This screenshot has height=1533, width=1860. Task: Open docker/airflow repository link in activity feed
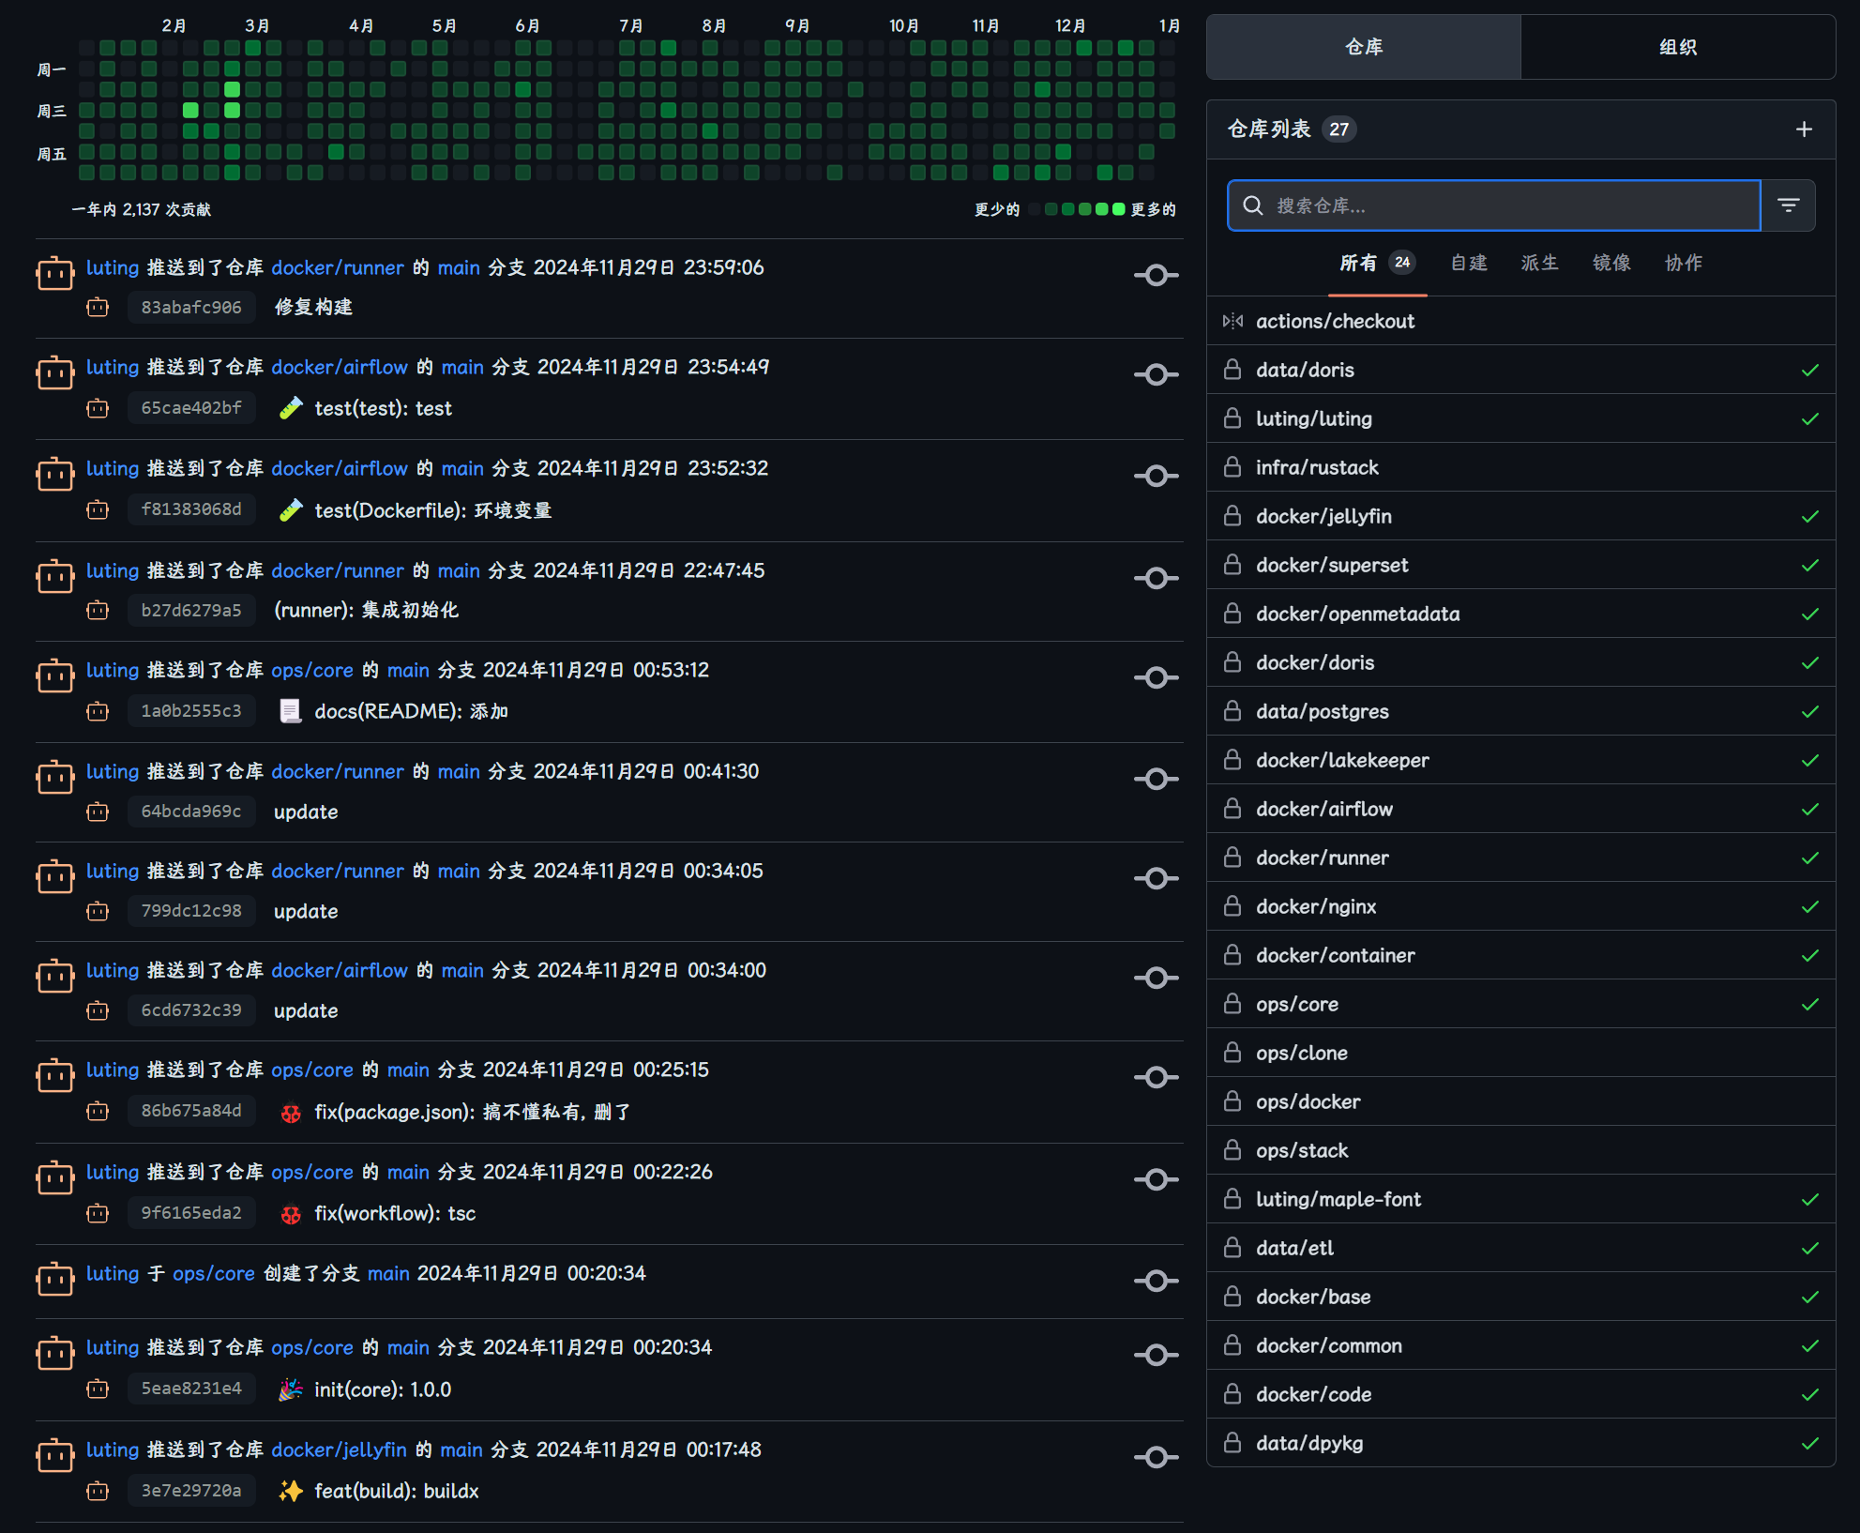(340, 367)
